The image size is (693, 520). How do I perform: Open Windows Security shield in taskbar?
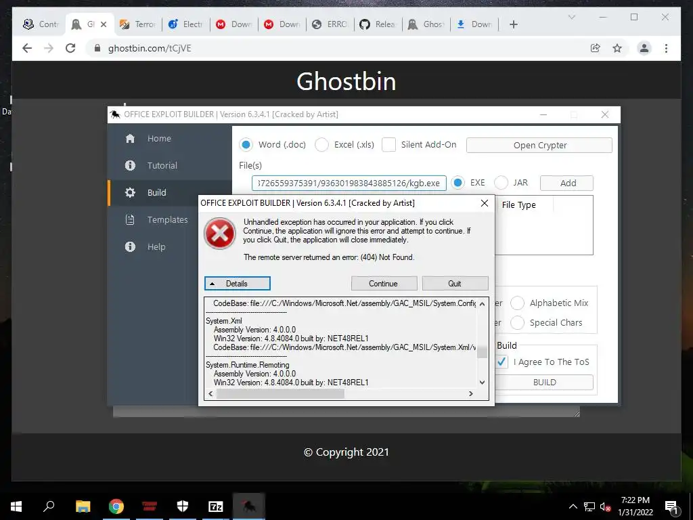[x=183, y=506]
